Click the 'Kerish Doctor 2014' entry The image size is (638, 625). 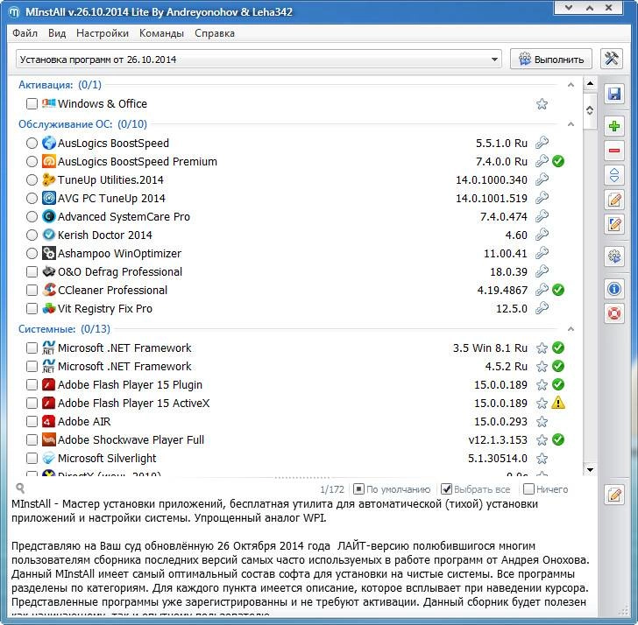(x=105, y=235)
